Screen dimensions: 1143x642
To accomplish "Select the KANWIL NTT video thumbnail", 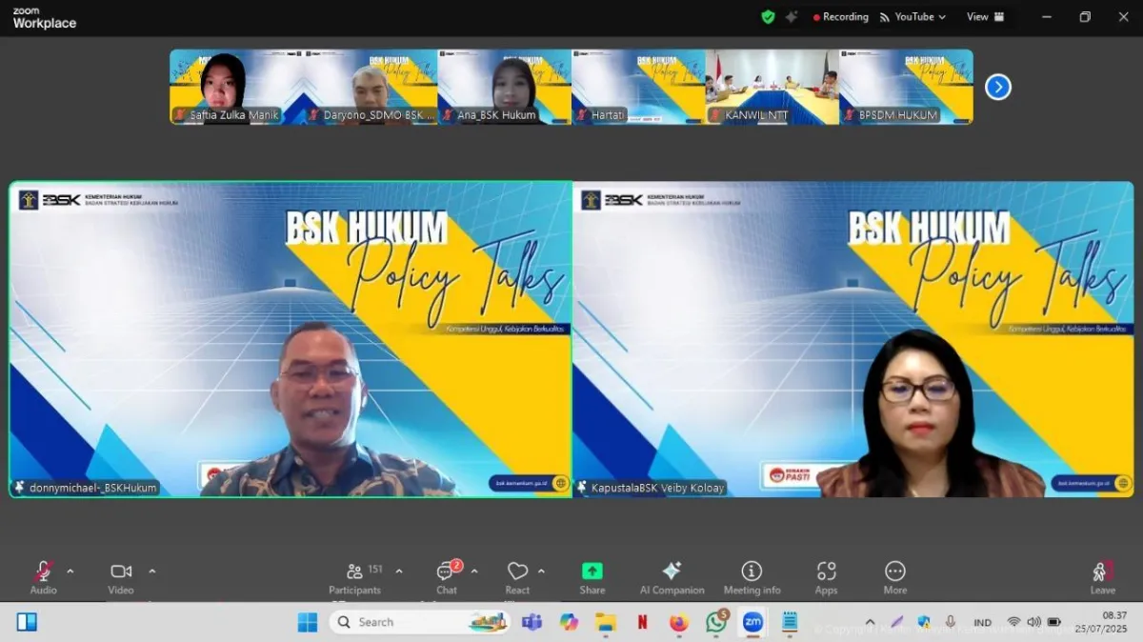I will pos(772,87).
